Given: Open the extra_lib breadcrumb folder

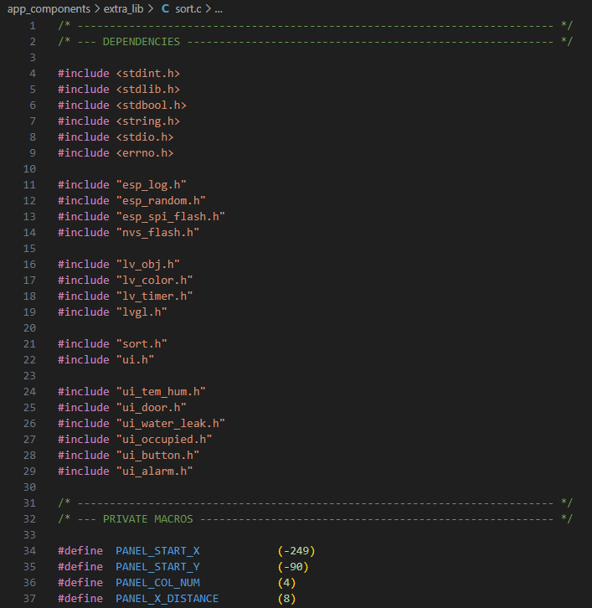Looking at the screenshot, I should pos(123,9).
